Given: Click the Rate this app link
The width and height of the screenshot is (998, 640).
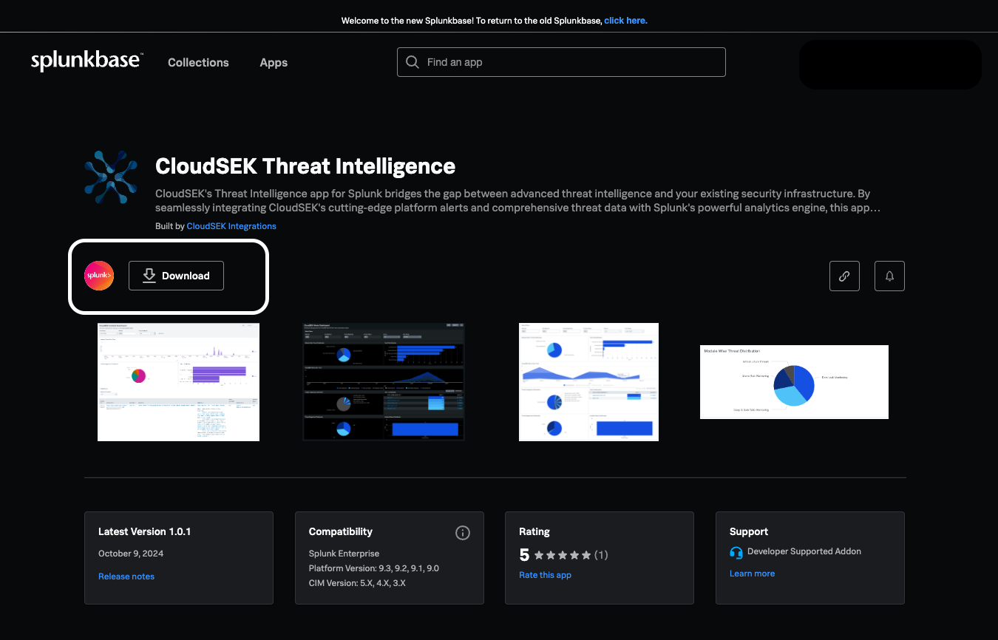Looking at the screenshot, I should coord(546,575).
